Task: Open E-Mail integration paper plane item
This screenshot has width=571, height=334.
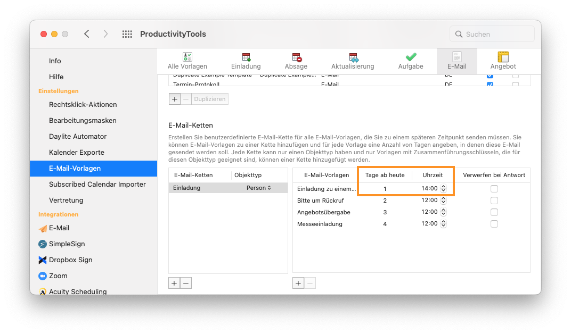Action: [54, 228]
